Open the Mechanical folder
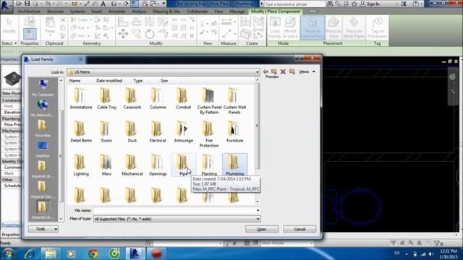This screenshot has height=260, width=463. pos(132,165)
